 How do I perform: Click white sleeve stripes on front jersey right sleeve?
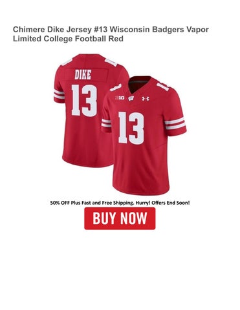(x=175, y=123)
